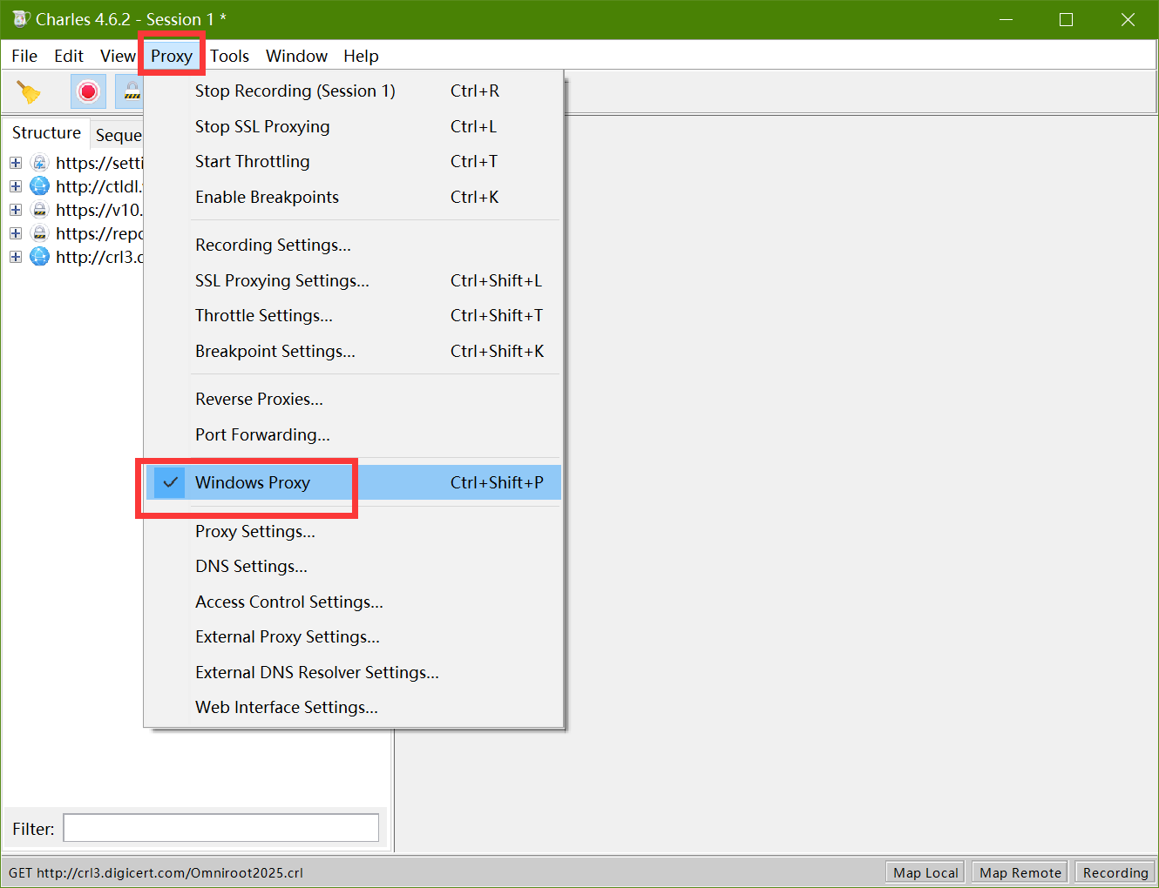This screenshot has width=1159, height=888.
Task: Open the Tools menu
Action: click(x=229, y=56)
